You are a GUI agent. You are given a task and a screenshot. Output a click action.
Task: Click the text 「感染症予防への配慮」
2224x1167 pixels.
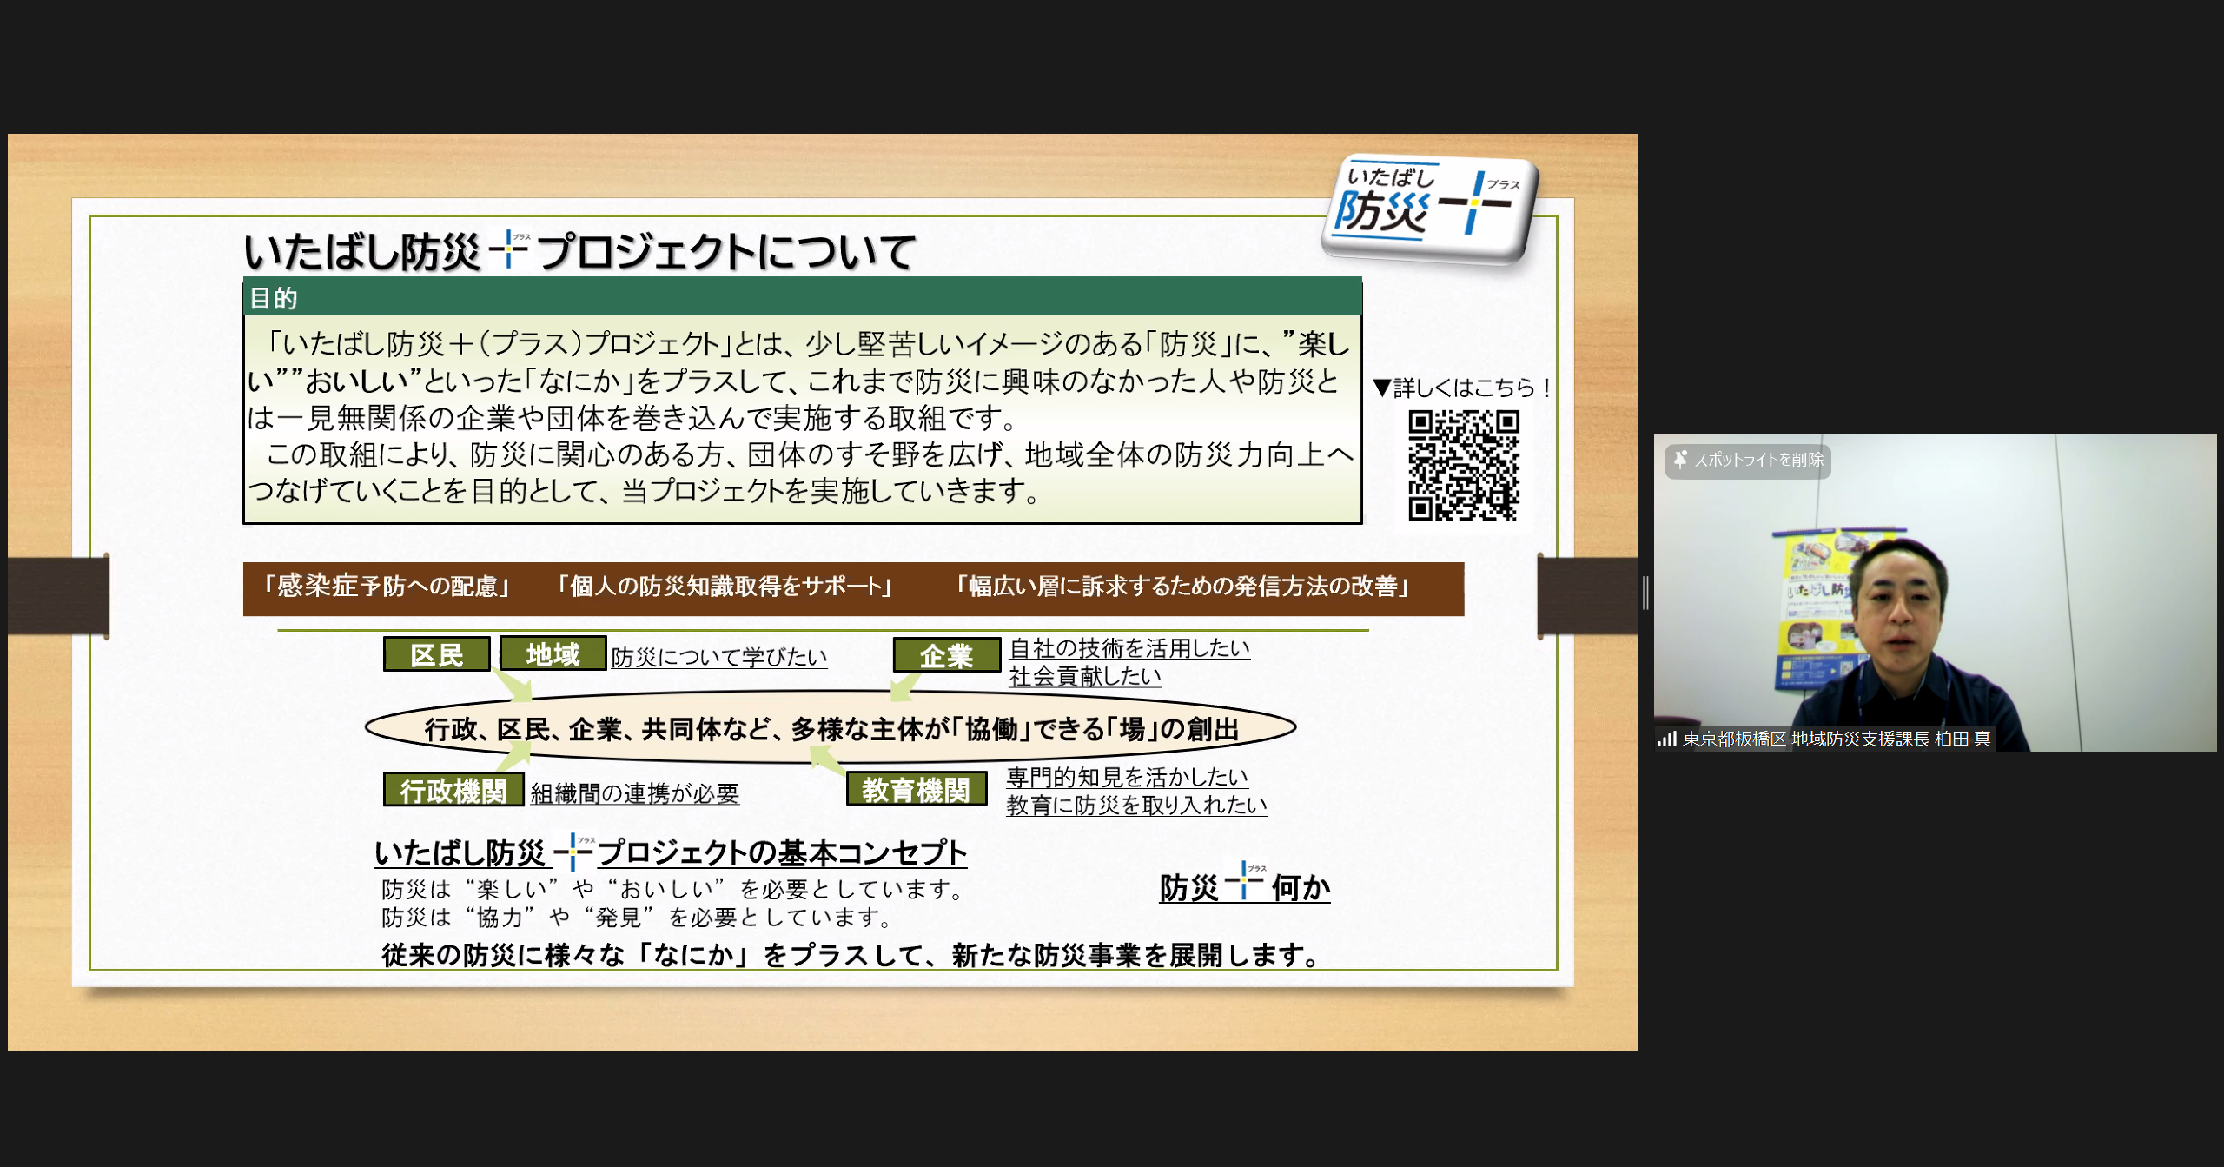387,587
